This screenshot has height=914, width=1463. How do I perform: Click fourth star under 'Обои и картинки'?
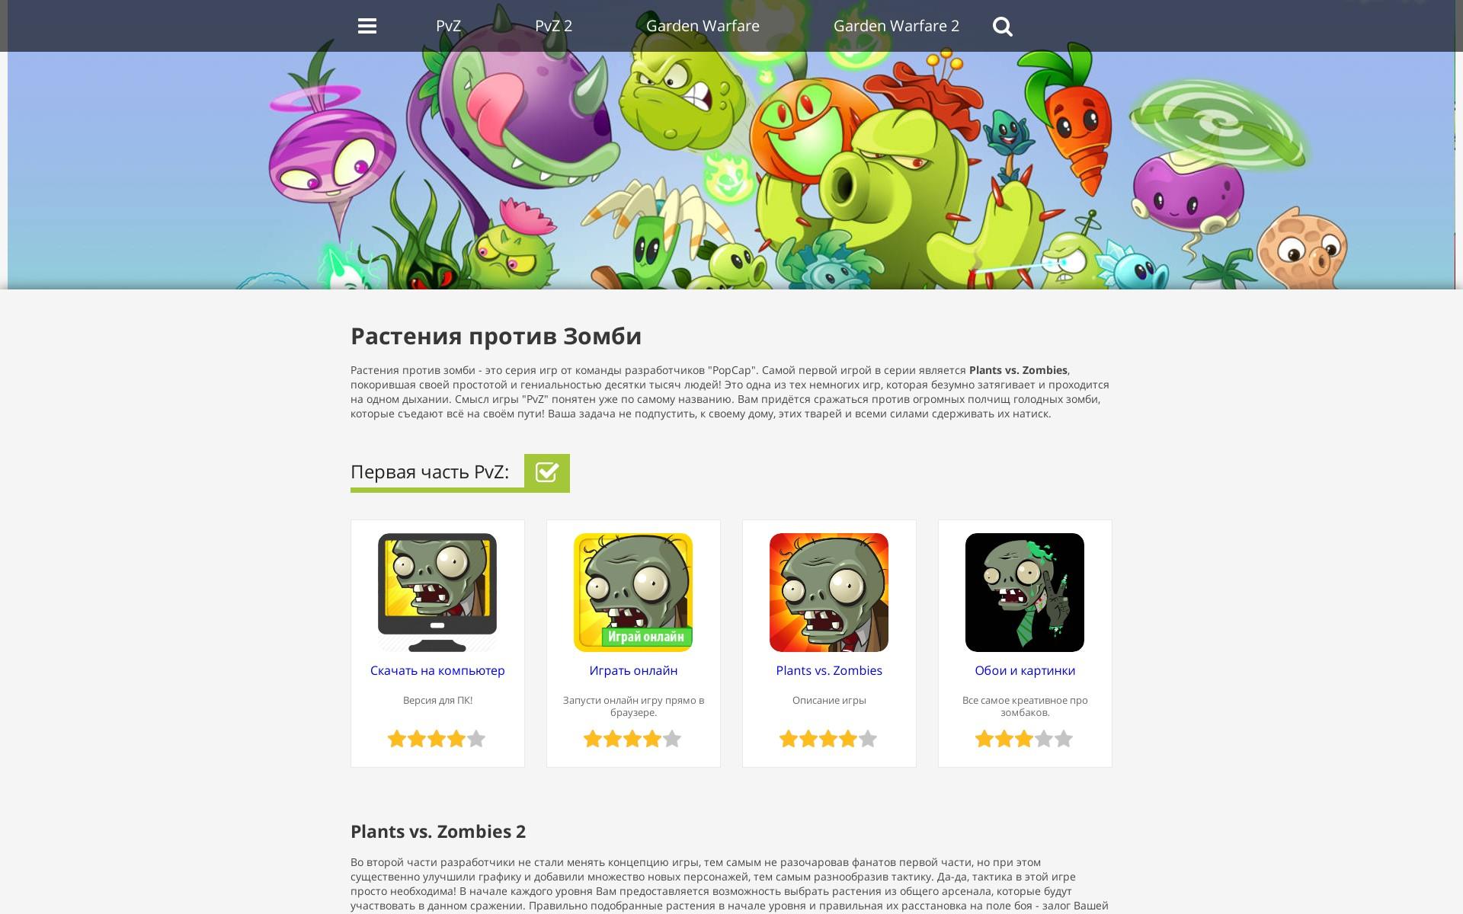point(1045,739)
